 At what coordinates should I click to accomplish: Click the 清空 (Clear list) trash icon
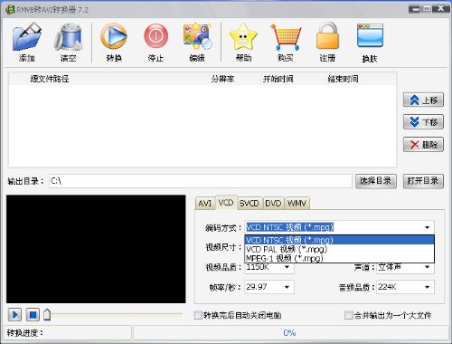click(x=69, y=37)
